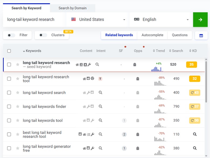The height and width of the screenshot is (158, 210).
Task: Refresh KD 37 for 'long tail keywords finder'
Action: tap(195, 106)
